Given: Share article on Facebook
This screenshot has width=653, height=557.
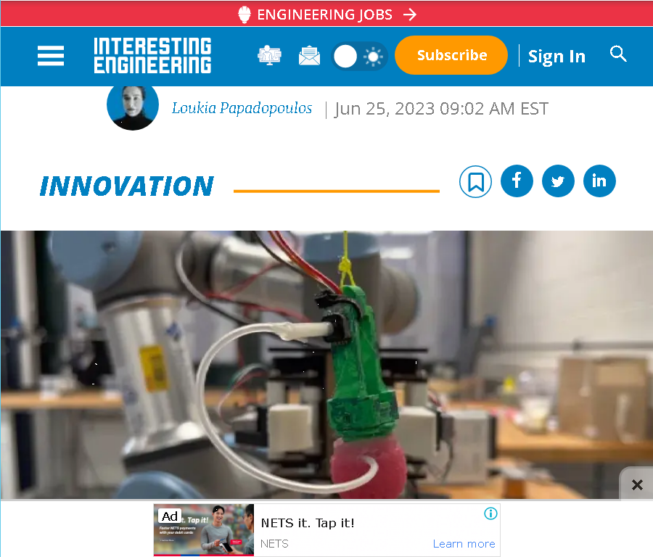Looking at the screenshot, I should [517, 181].
